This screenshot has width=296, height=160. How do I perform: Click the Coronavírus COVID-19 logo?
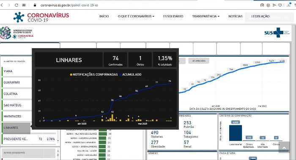(x=41, y=17)
